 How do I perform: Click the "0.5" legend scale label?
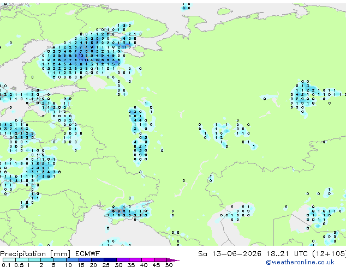[19, 265]
